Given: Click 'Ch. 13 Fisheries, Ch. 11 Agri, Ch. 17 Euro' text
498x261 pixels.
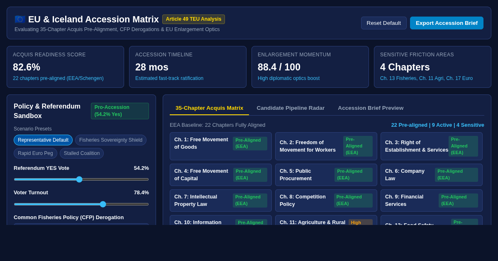Looking at the screenshot, I should coord(426,78).
